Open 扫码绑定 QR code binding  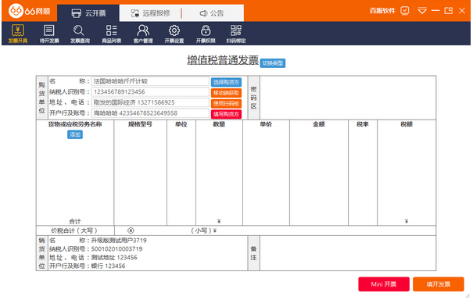[236, 34]
